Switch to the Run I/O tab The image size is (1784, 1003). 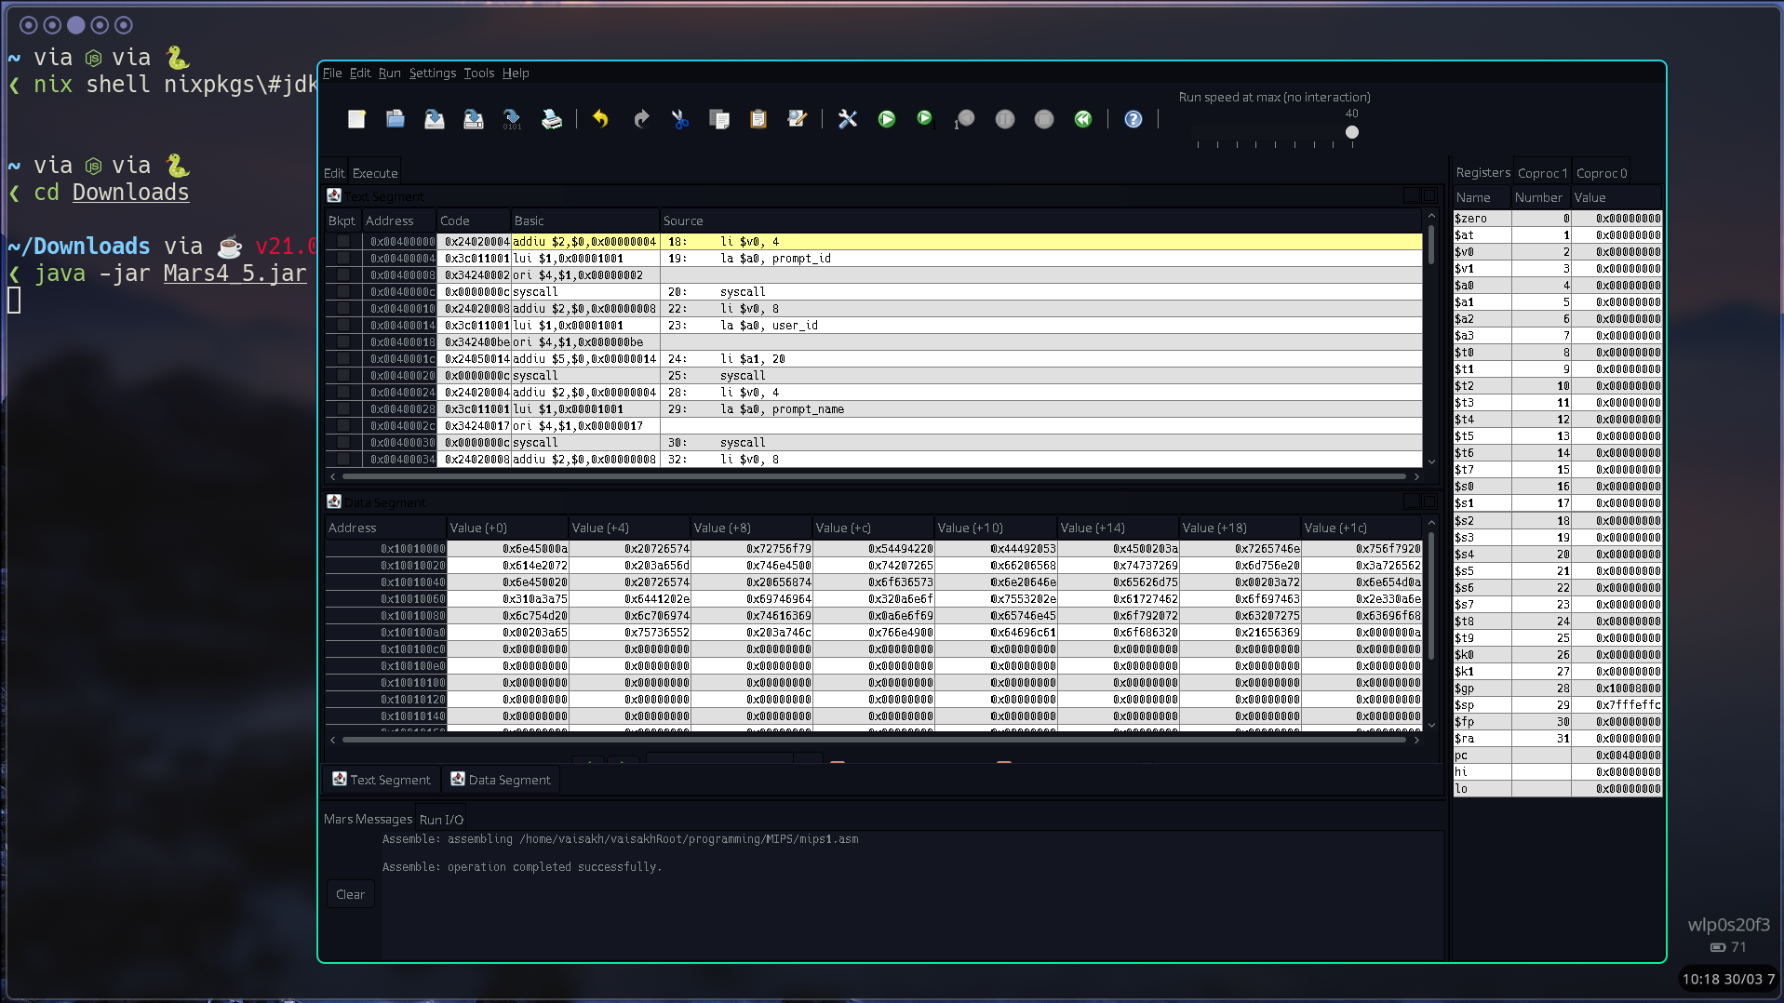click(x=440, y=820)
